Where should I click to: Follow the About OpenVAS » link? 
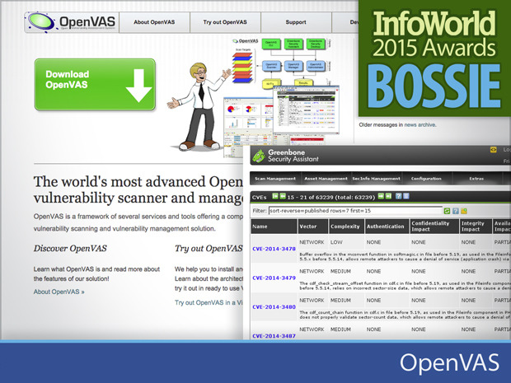[59, 292]
